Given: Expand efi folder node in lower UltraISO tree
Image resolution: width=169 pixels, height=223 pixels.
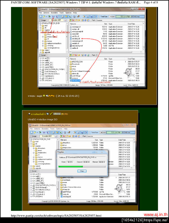Looking at the screenshot, I should [x=31, y=144].
